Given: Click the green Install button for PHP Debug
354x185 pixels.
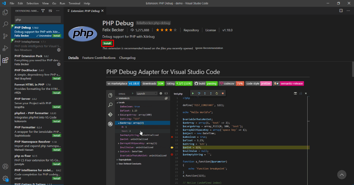Looking at the screenshot, I should point(107,43).
